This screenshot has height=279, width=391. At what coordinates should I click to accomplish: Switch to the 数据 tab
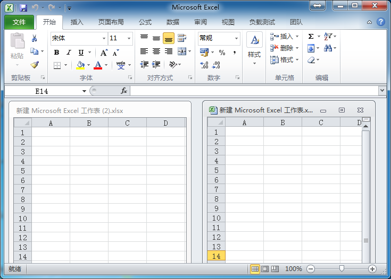pyautogui.click(x=173, y=22)
